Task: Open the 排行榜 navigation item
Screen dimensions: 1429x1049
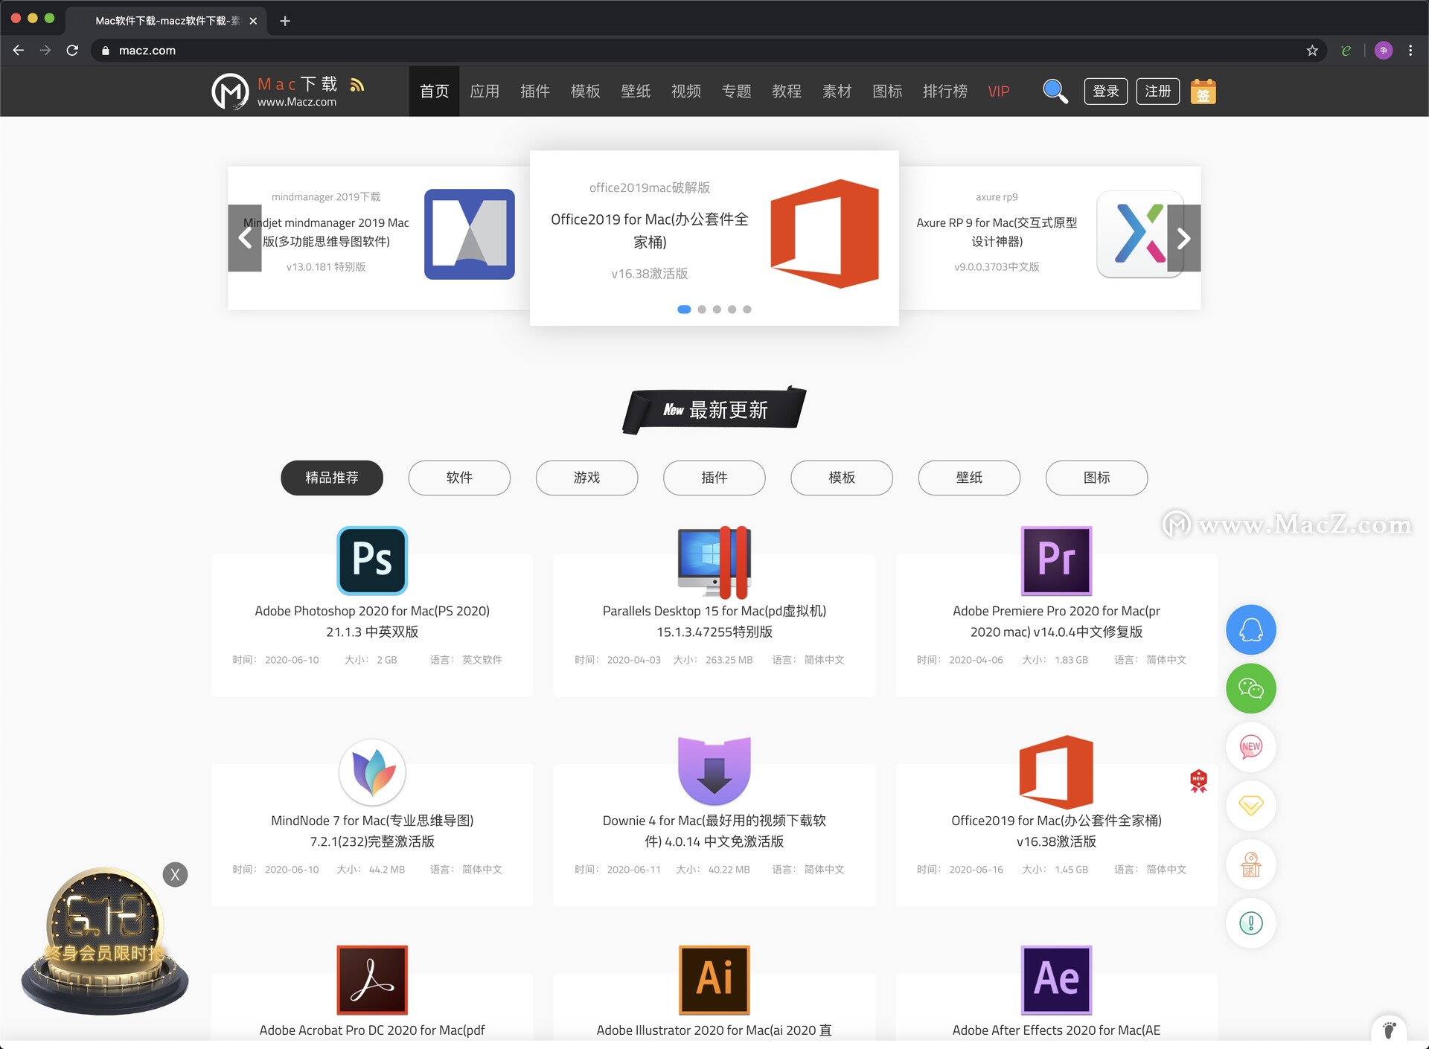Action: click(945, 92)
